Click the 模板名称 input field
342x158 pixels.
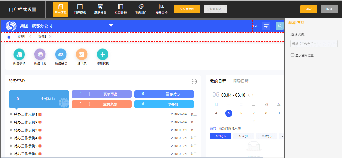point(314,44)
